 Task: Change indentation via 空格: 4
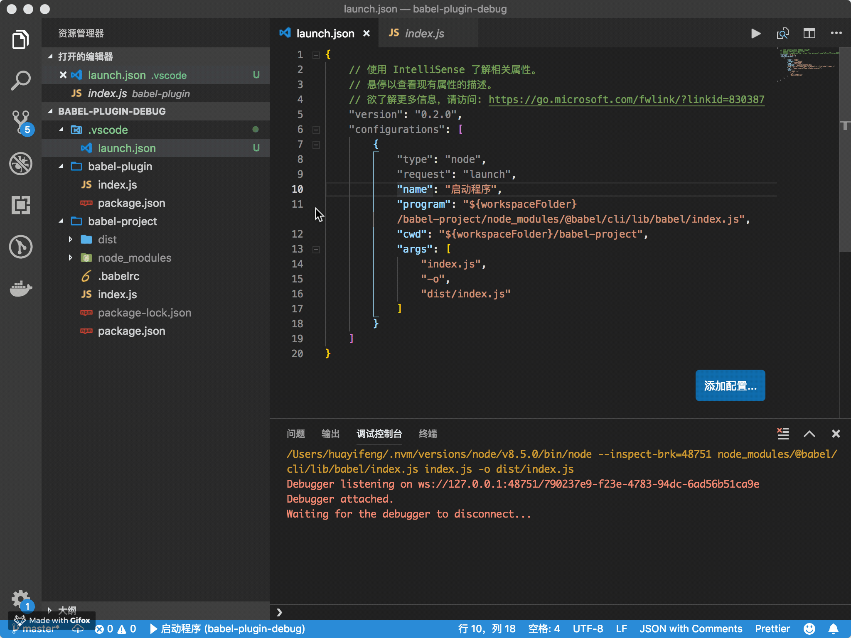[544, 628]
